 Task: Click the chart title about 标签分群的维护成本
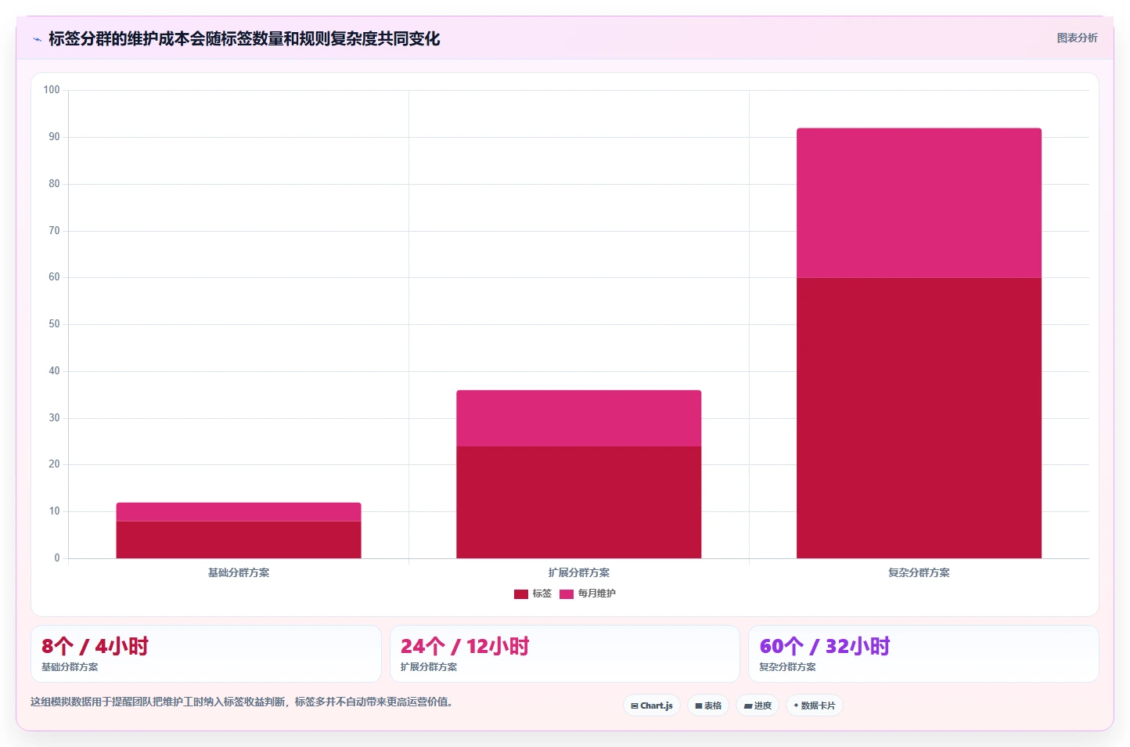click(244, 38)
